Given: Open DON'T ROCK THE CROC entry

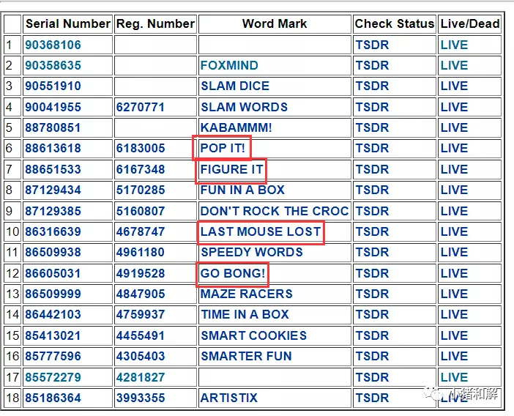Looking at the screenshot, I should click(275, 211).
